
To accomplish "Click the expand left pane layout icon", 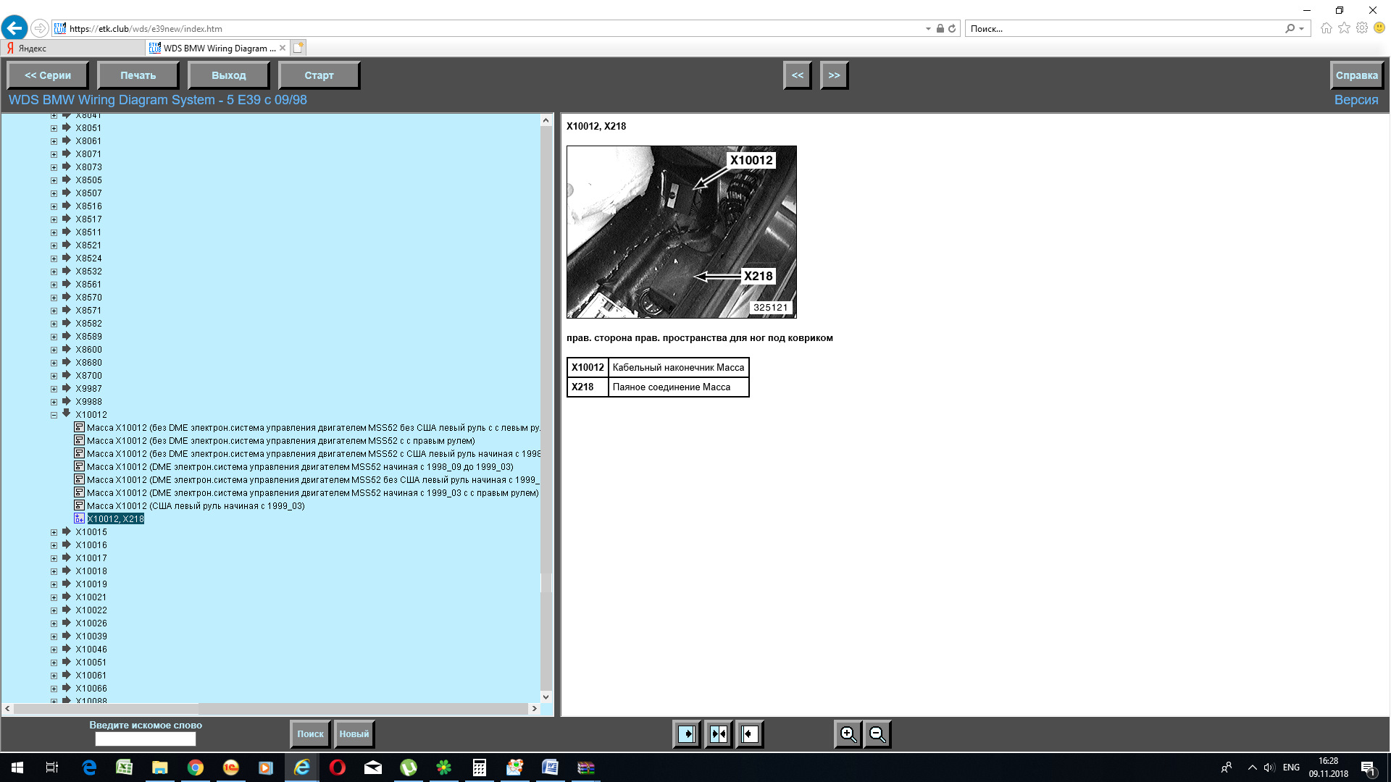I will tap(687, 734).
